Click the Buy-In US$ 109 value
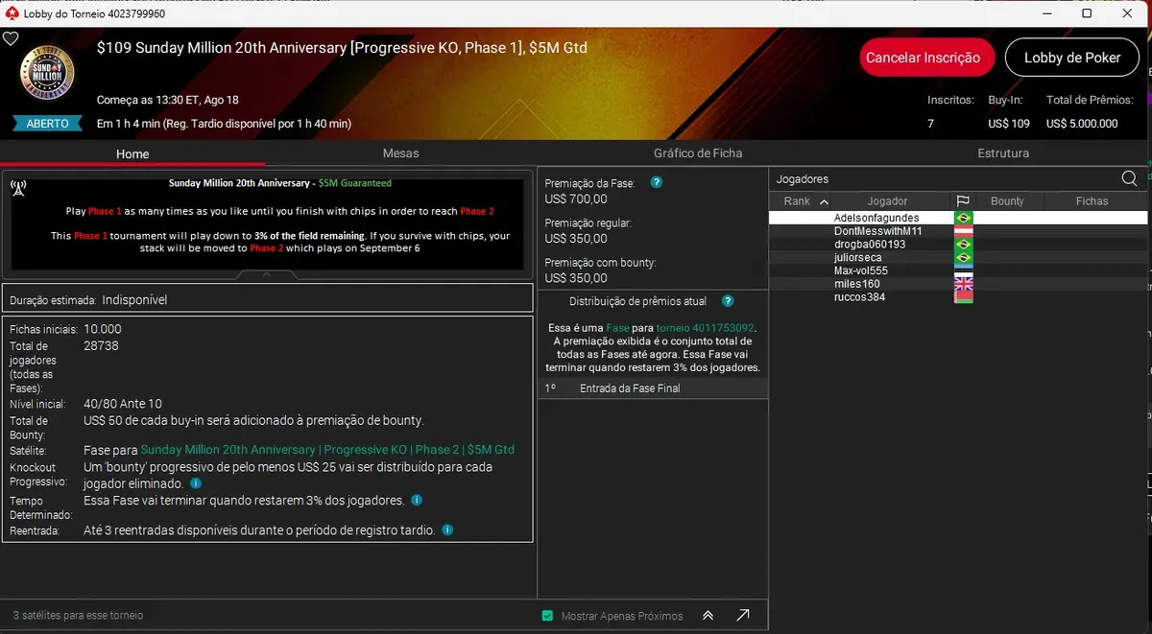The height and width of the screenshot is (634, 1152). click(1009, 124)
